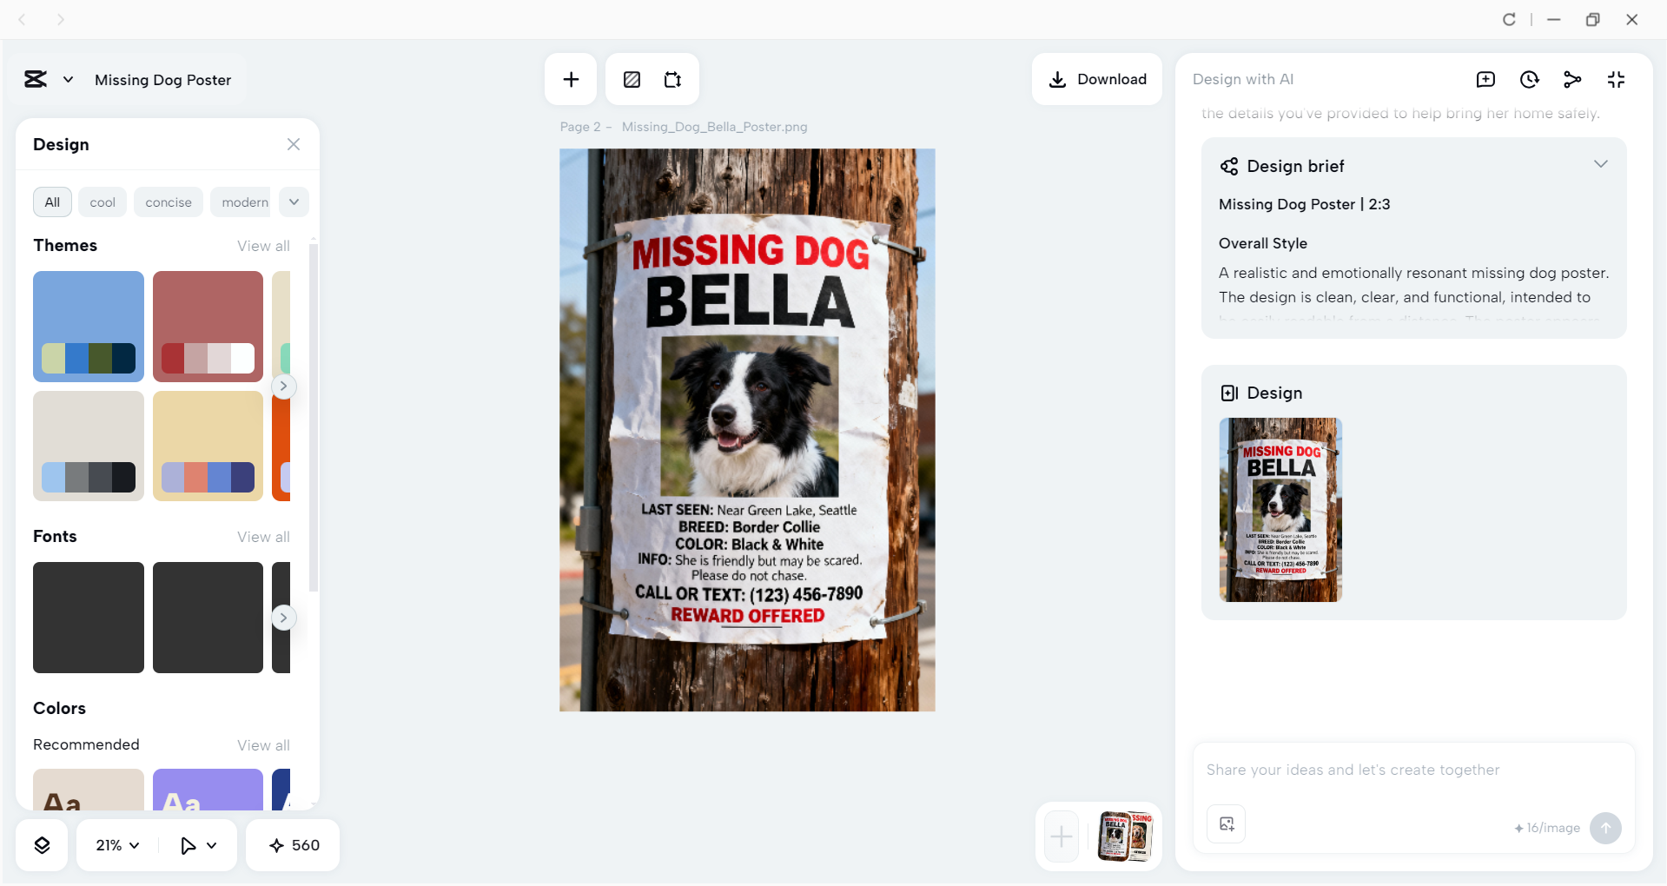
Task: Click the share icon in the AI panel
Action: point(1573,79)
